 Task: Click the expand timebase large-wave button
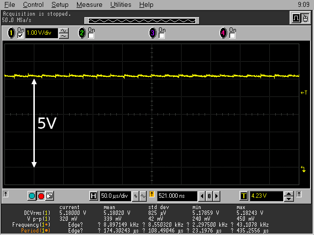click(x=143, y=196)
